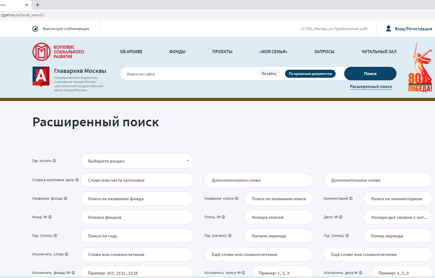The height and width of the screenshot is (278, 435).
Task: Click info icon next to Комментарий label
Action: [x=351, y=199]
